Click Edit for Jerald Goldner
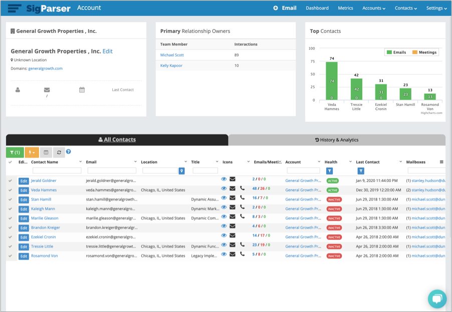The image size is (452, 312). click(24, 181)
